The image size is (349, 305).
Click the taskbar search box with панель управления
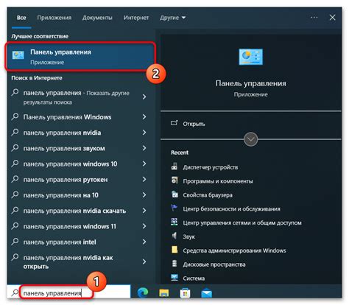click(x=69, y=292)
